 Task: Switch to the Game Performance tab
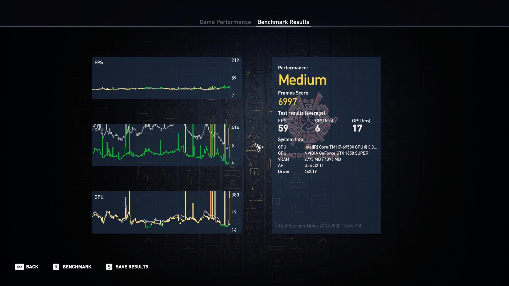pyautogui.click(x=225, y=22)
